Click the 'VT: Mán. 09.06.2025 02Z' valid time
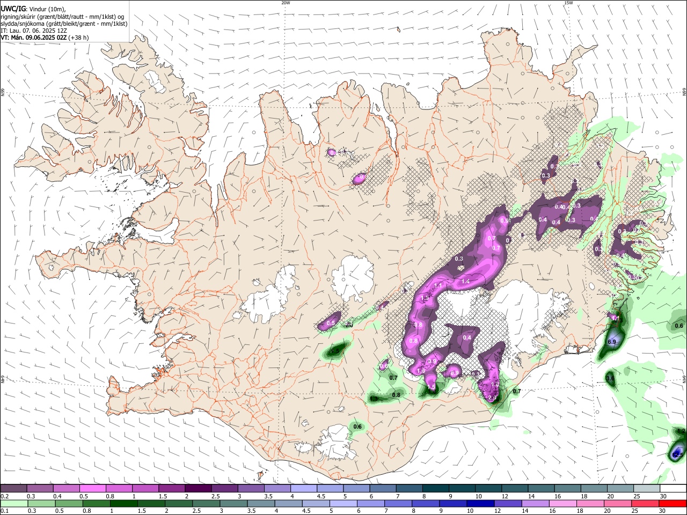 34,38
